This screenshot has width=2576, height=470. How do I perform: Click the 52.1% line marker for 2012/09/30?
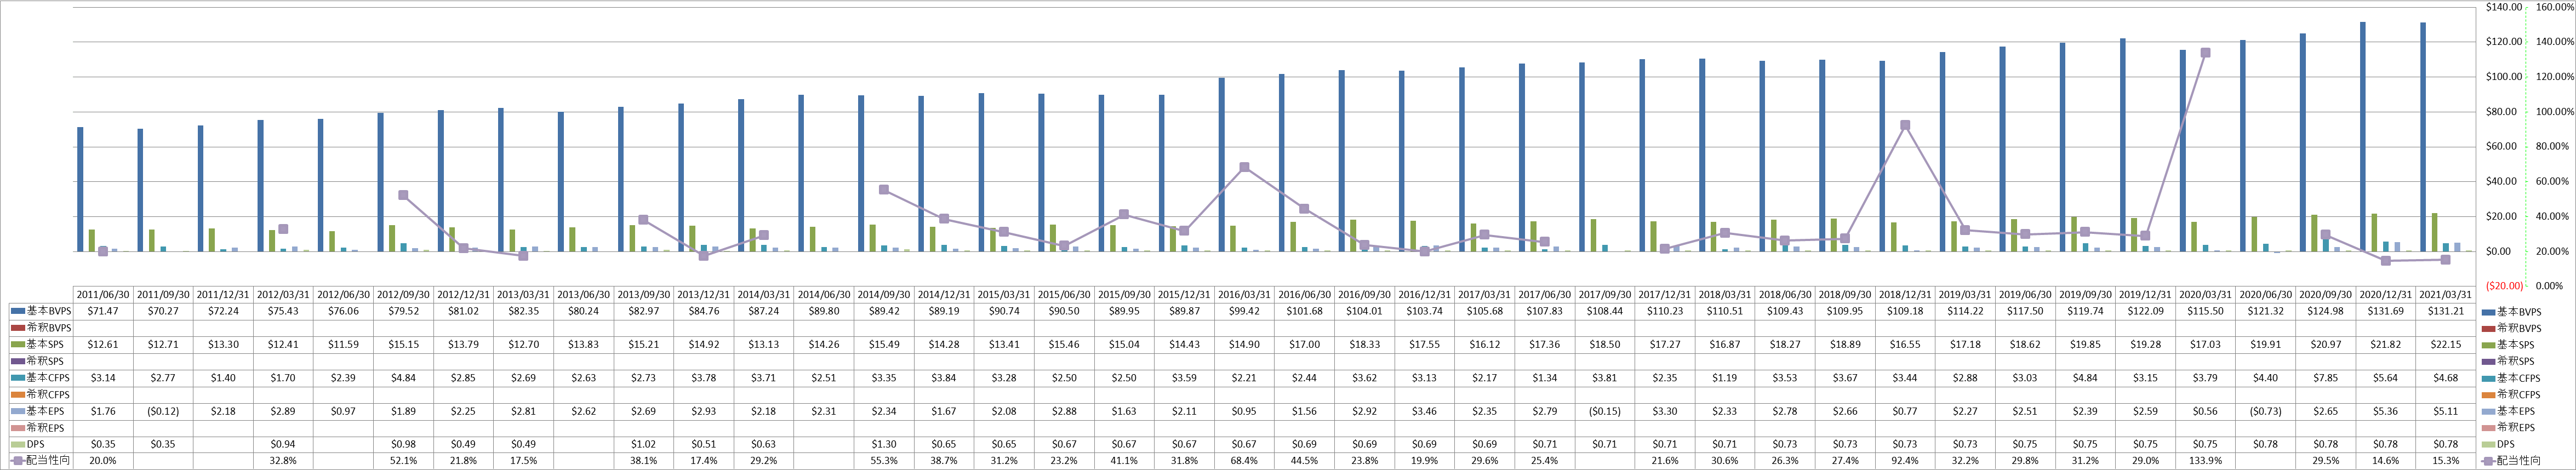click(x=403, y=195)
